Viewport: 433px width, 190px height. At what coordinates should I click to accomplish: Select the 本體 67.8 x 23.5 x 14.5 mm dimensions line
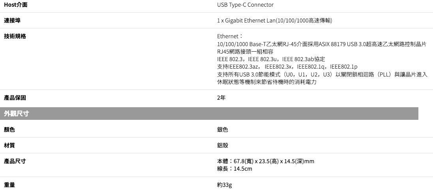266,161
